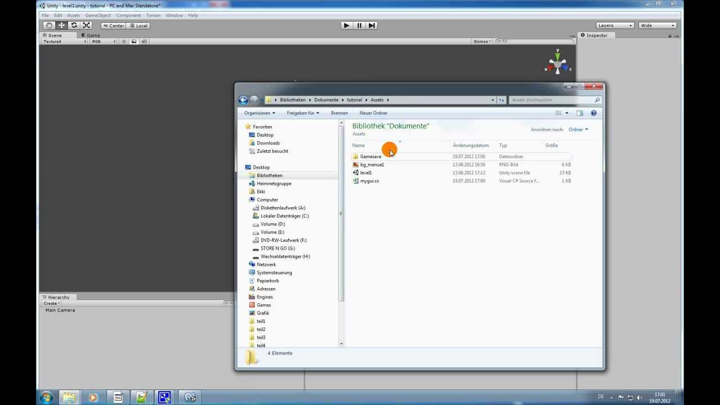Open the Organisieren menu in Explorer
The height and width of the screenshot is (405, 720).
click(259, 113)
